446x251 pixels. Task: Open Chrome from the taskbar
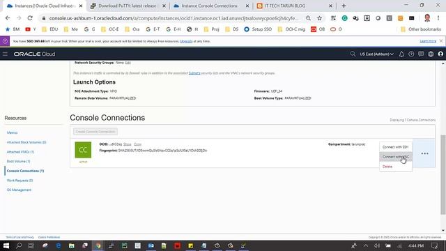pyautogui.click(x=98, y=245)
